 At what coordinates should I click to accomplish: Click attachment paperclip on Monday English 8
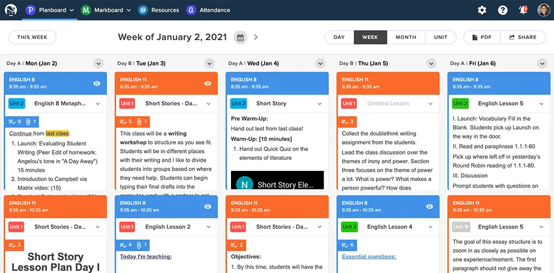pyautogui.click(x=31, y=122)
